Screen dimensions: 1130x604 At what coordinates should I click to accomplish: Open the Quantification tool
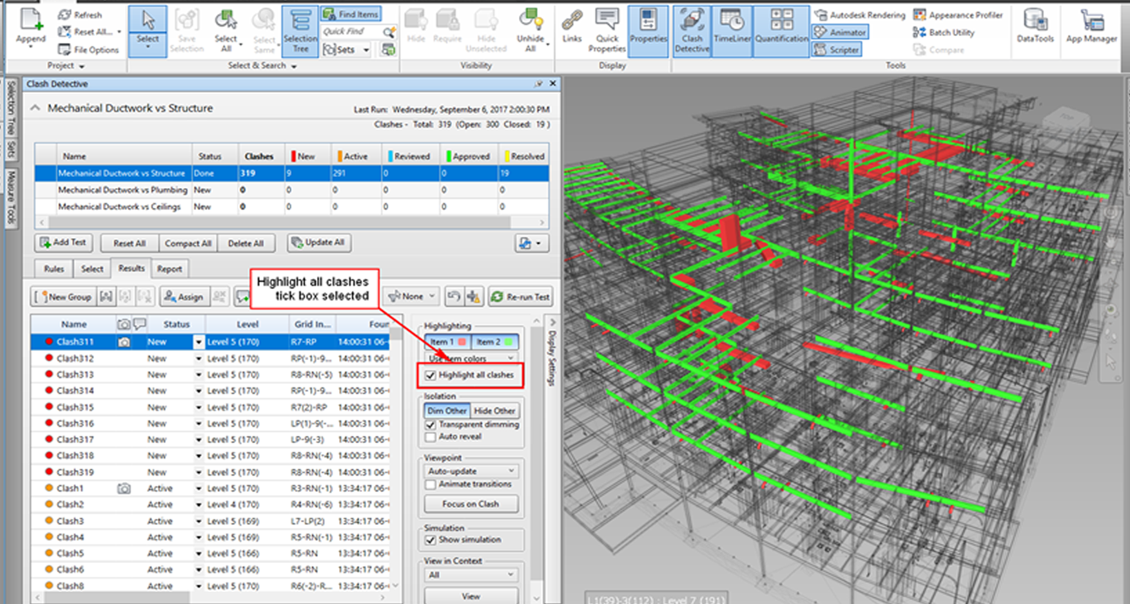pyautogui.click(x=781, y=30)
